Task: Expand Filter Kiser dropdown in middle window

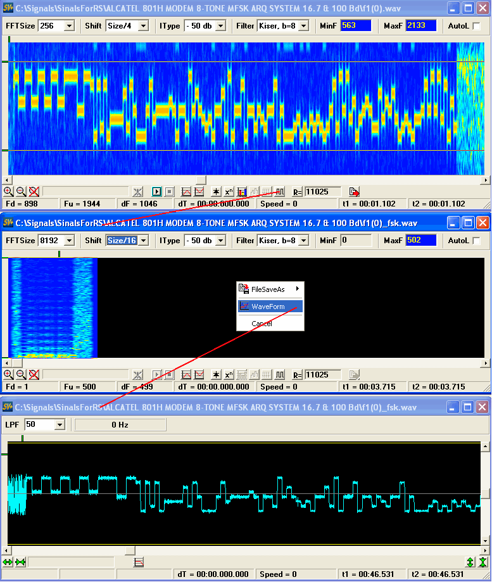Action: tap(303, 241)
